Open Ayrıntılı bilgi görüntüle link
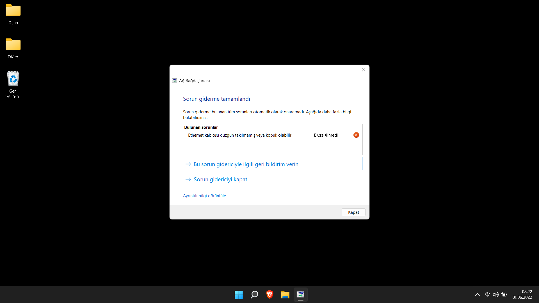 (x=204, y=196)
